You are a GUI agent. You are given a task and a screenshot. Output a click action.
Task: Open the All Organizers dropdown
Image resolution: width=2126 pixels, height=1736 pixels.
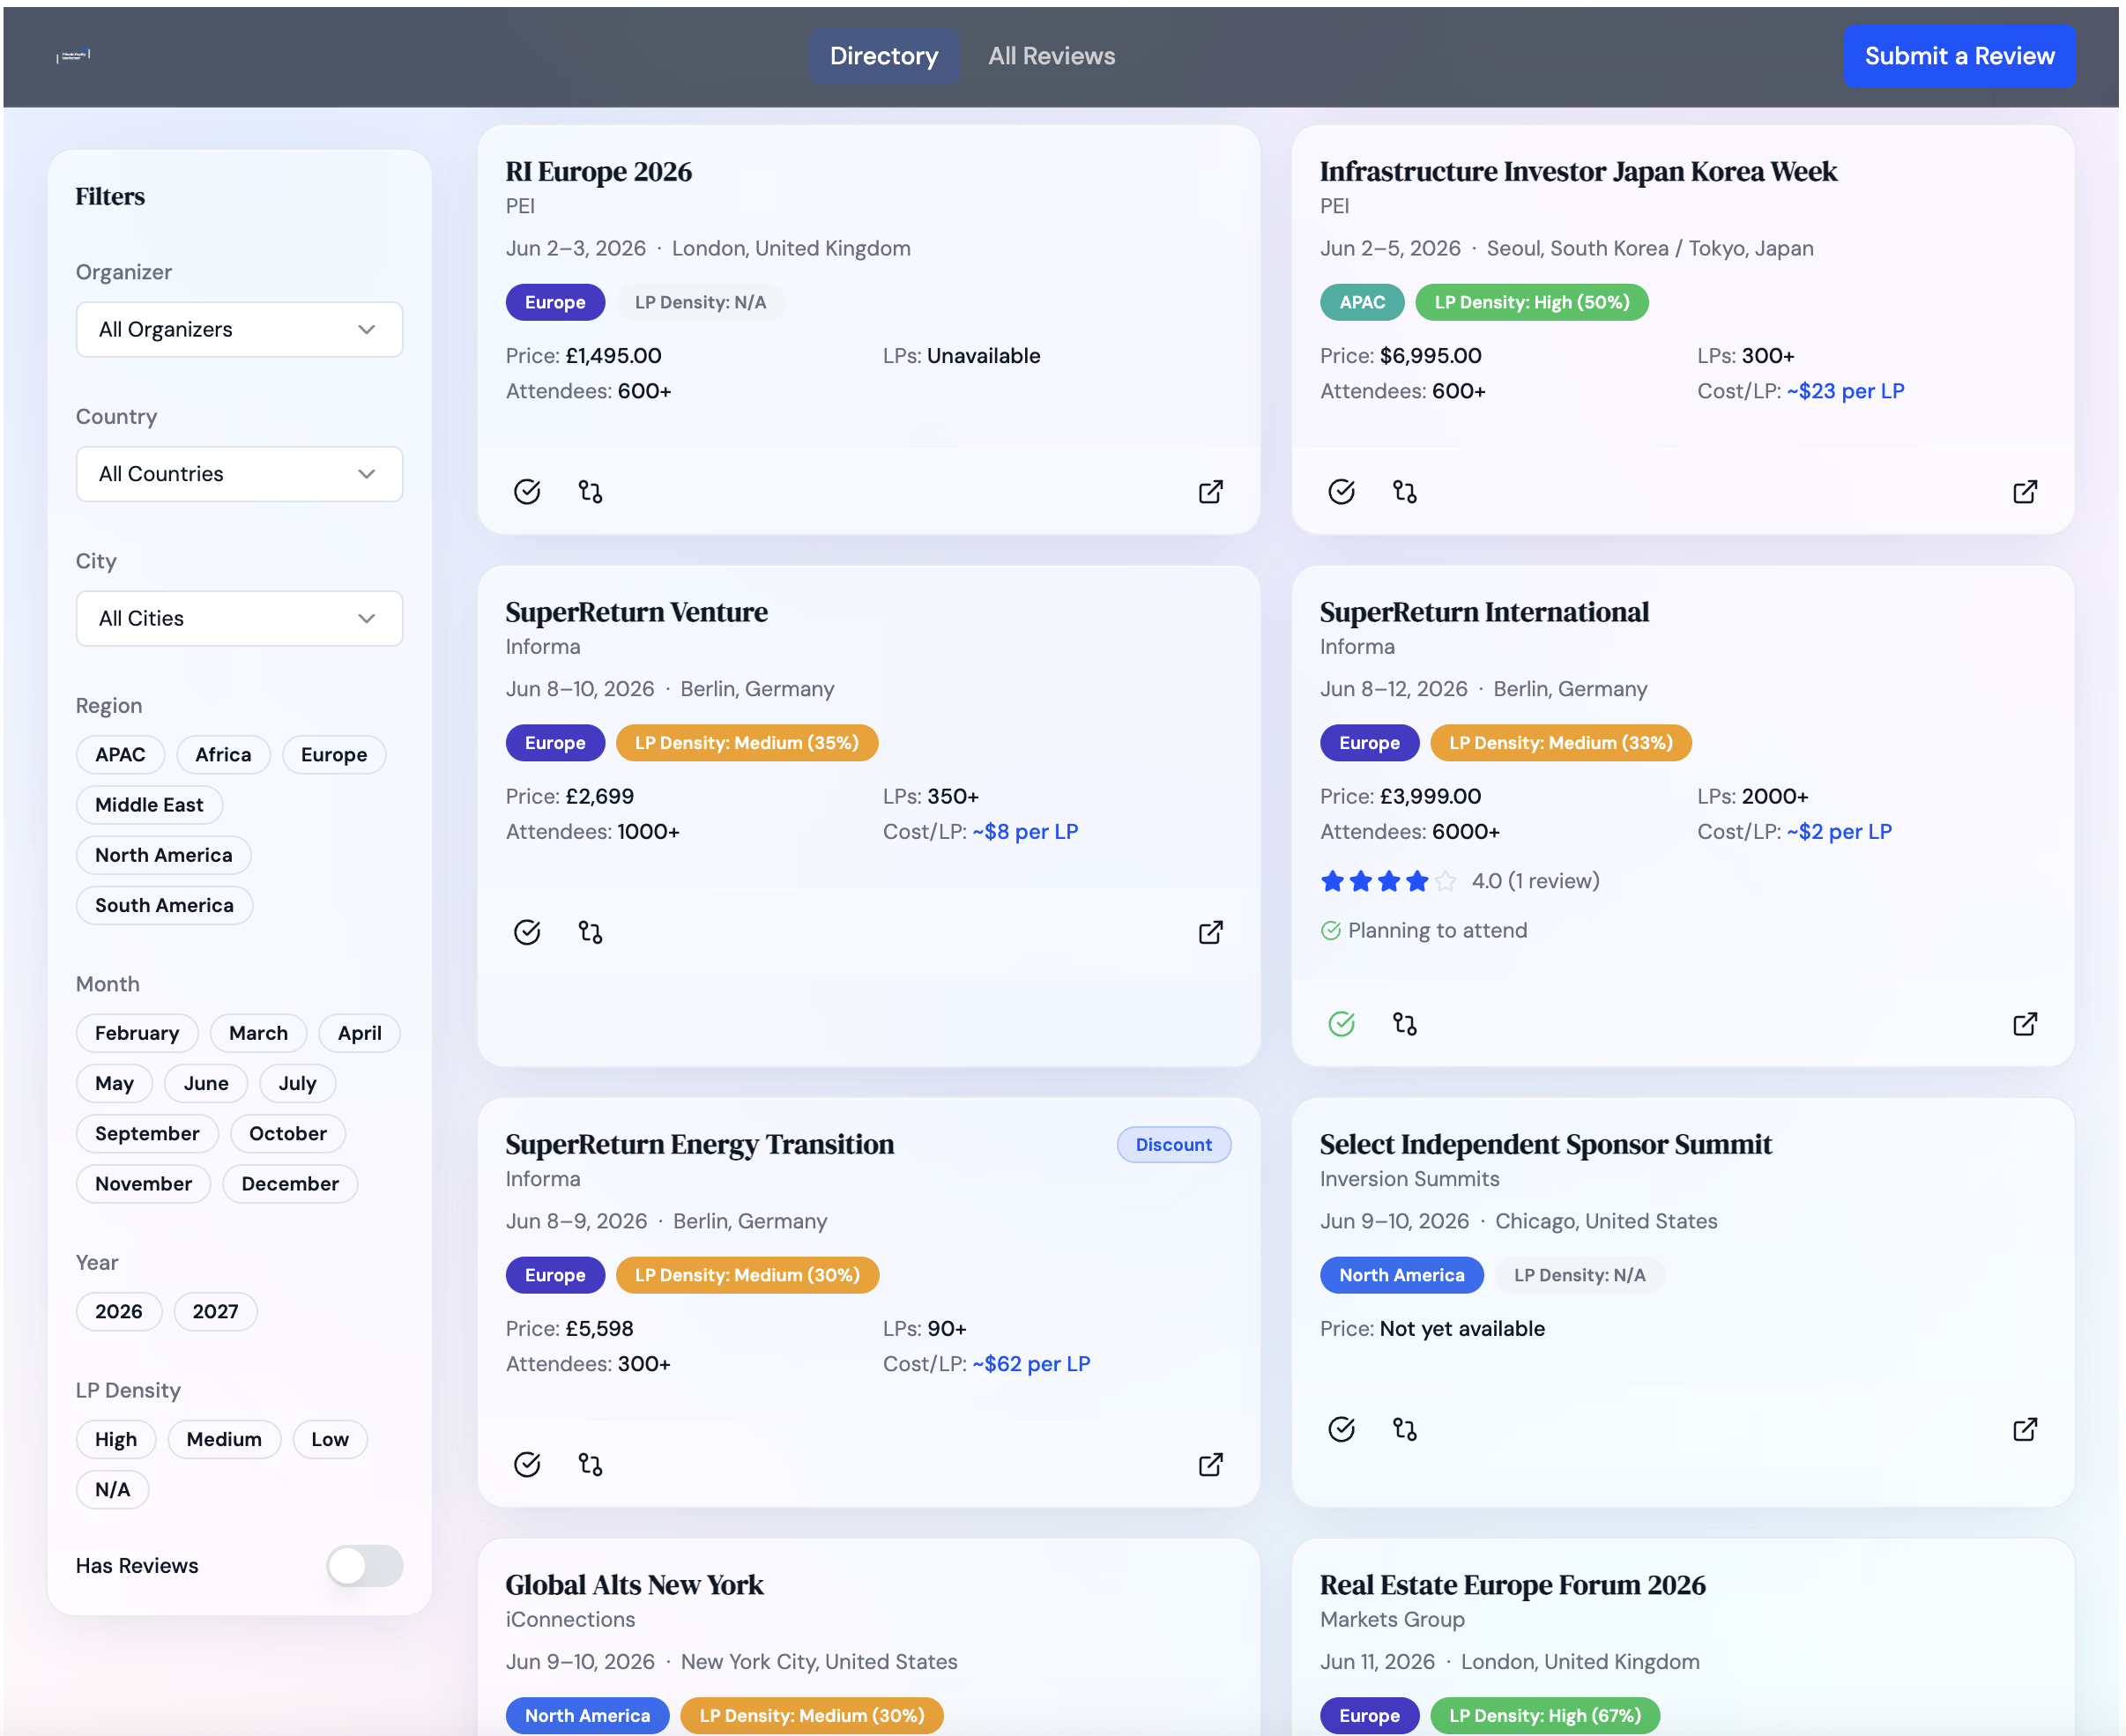pos(240,330)
